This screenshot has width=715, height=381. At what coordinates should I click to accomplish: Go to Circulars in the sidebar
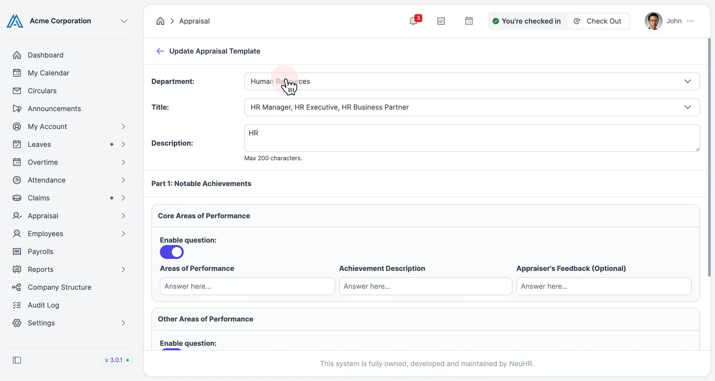pyautogui.click(x=42, y=91)
